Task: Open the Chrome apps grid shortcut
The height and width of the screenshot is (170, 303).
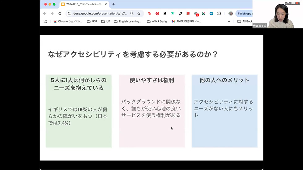Action: (45, 21)
